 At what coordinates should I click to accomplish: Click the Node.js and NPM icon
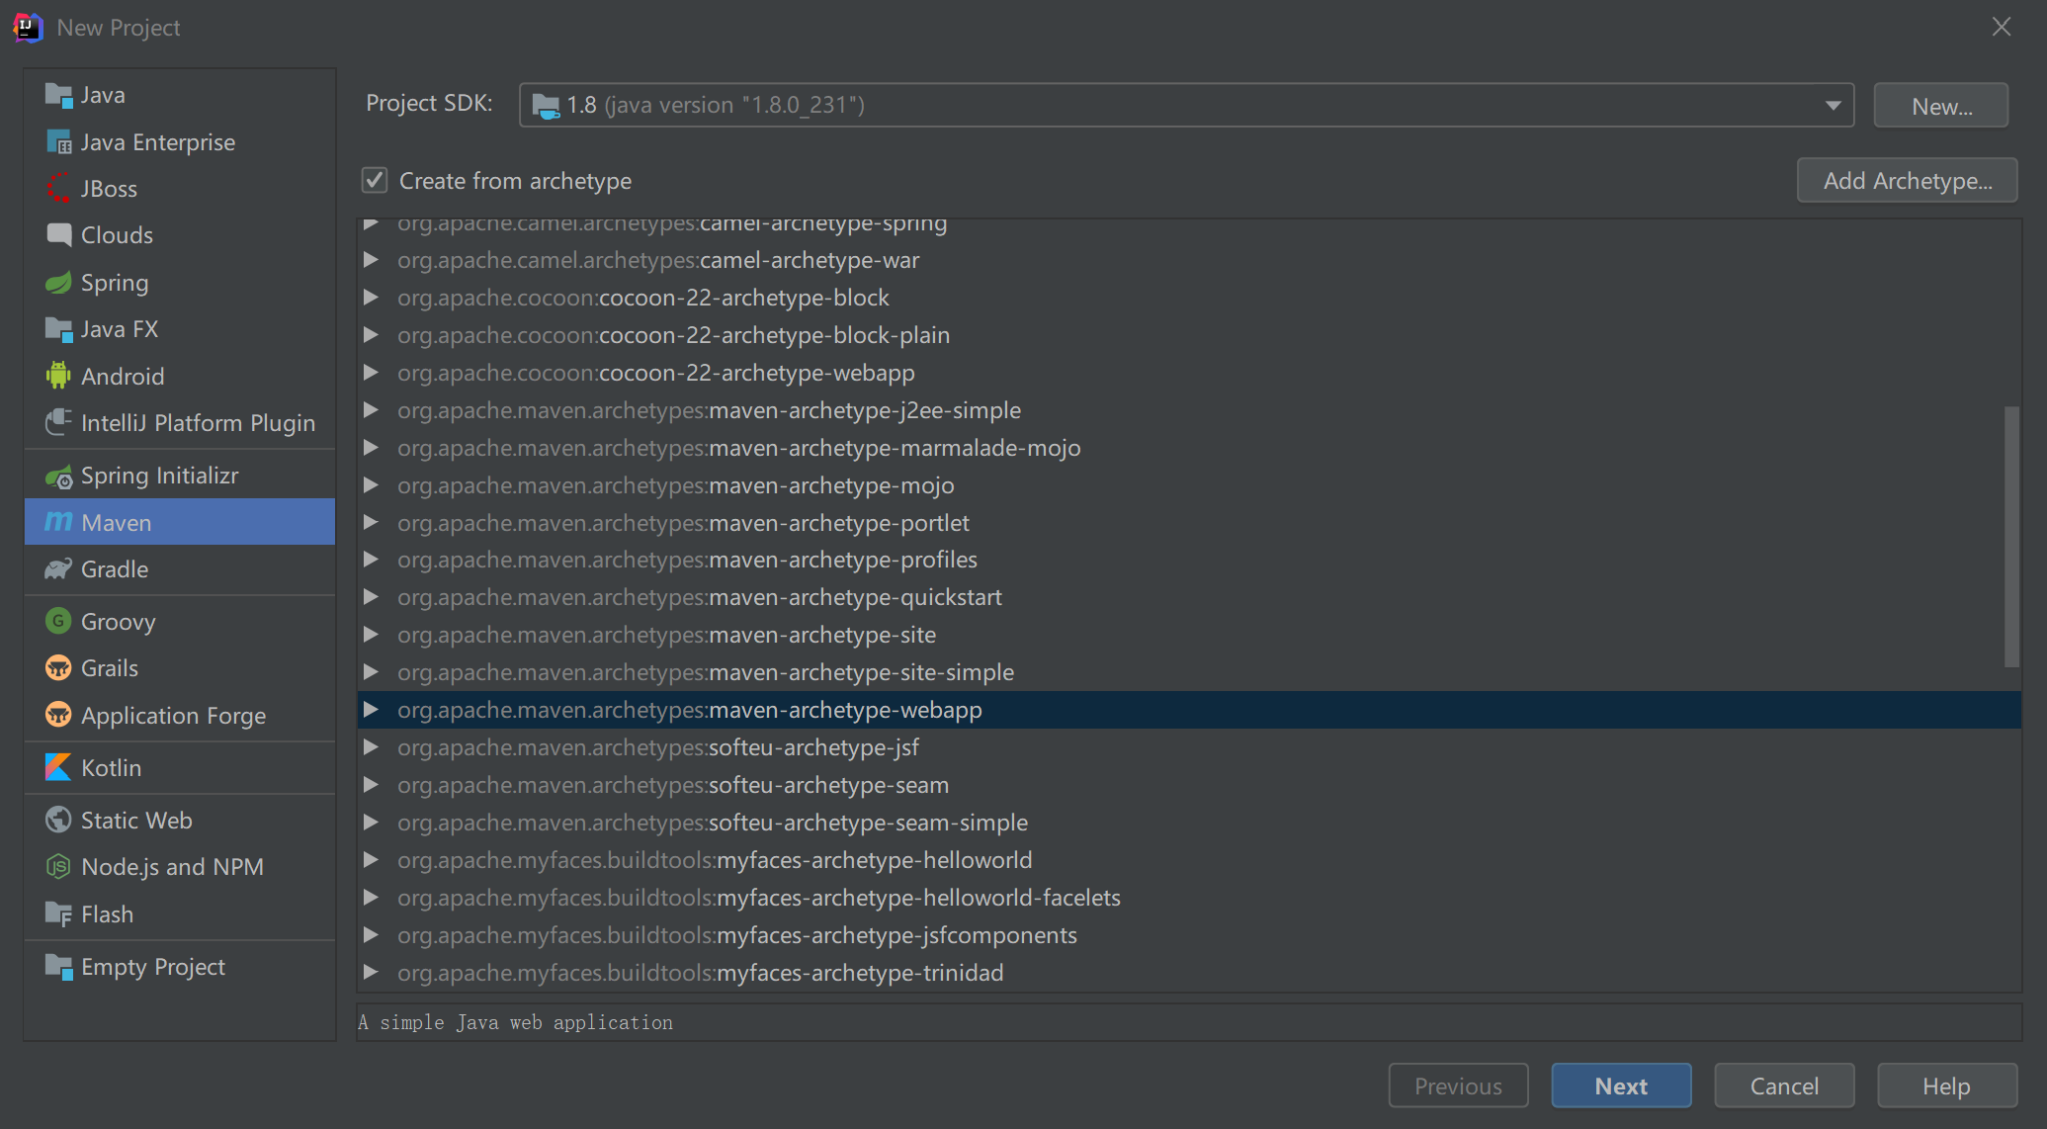coord(58,867)
